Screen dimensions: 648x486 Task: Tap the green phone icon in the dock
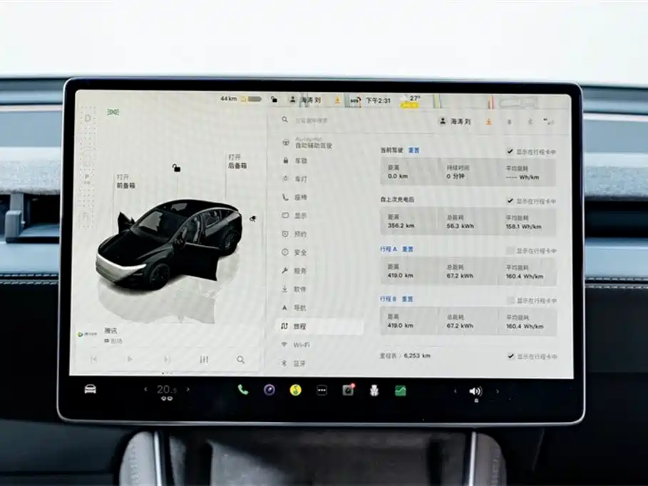(242, 391)
